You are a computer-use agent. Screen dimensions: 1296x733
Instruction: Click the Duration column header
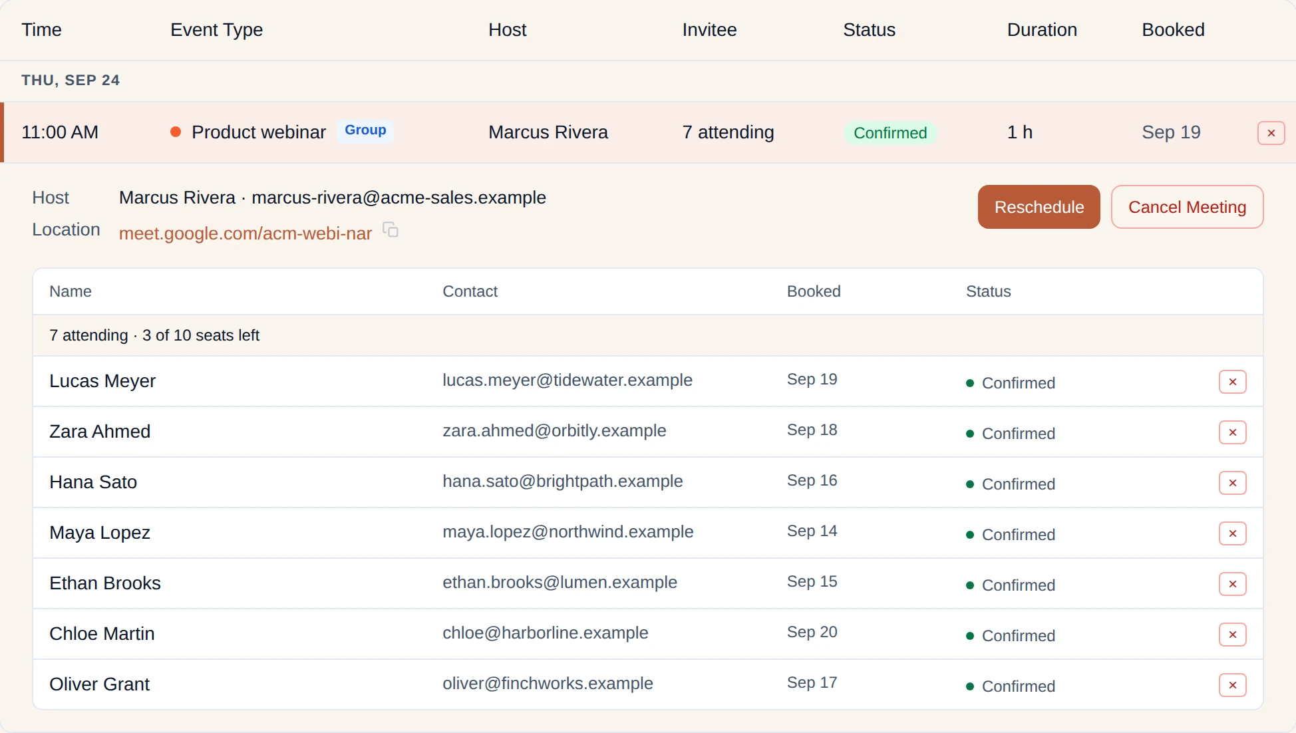pos(1042,30)
